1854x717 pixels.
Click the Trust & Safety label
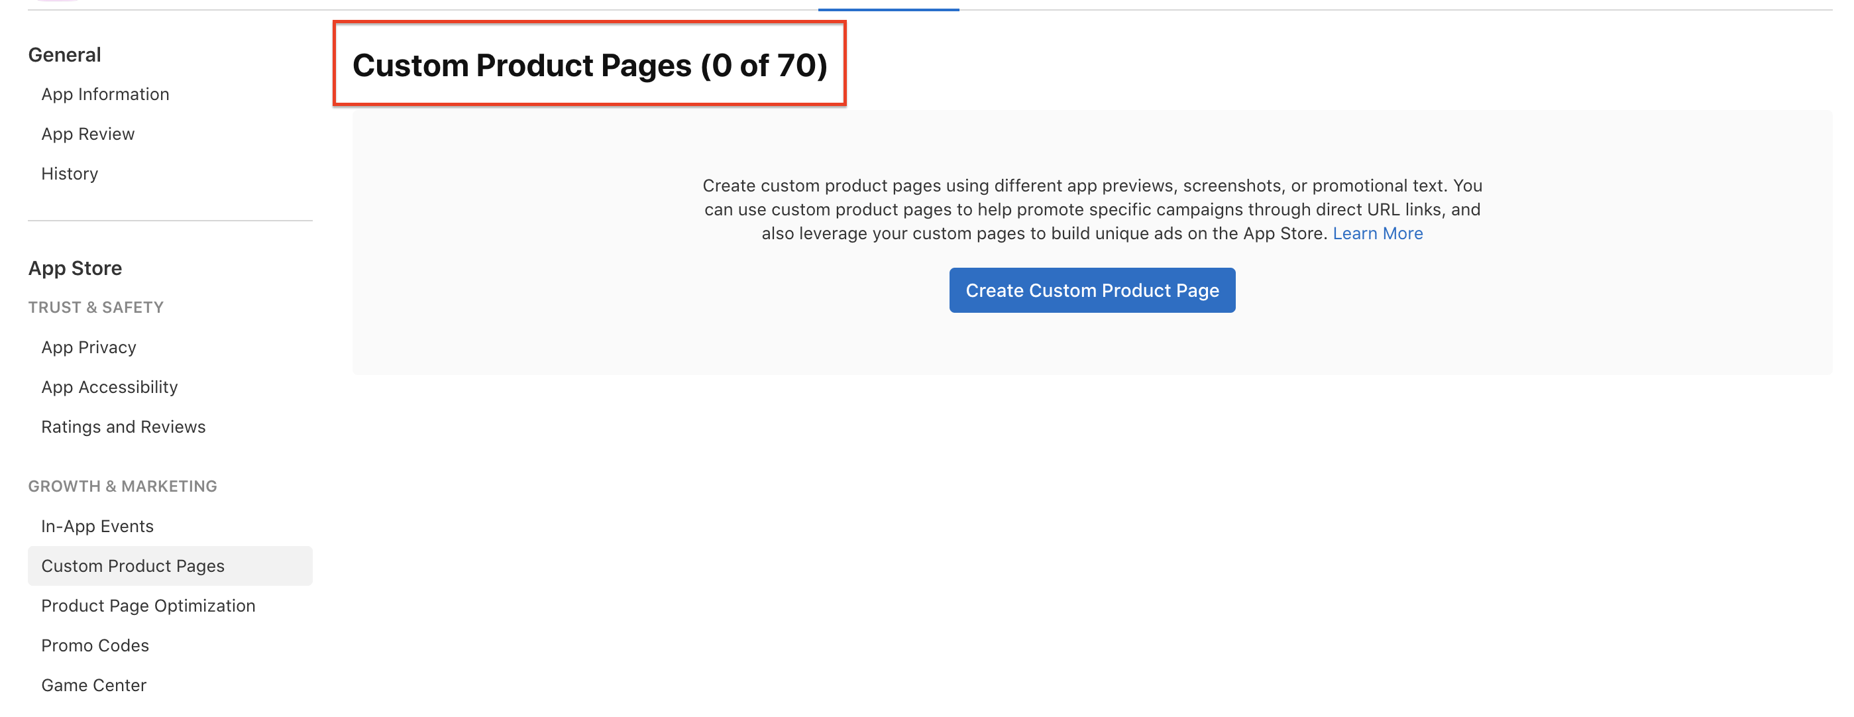[95, 307]
